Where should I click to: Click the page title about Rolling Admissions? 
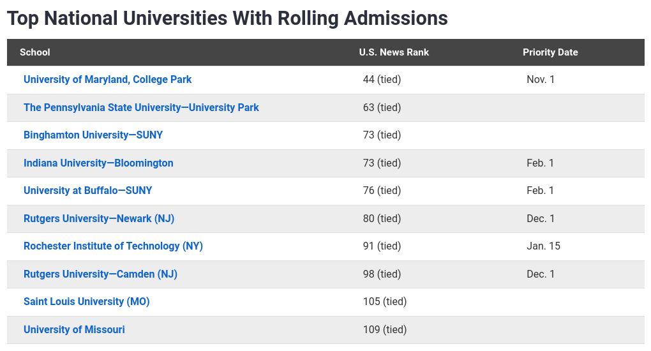point(227,19)
